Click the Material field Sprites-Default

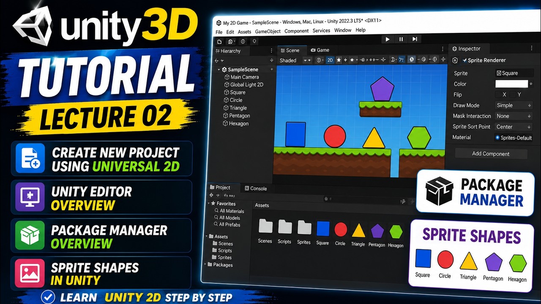514,138
